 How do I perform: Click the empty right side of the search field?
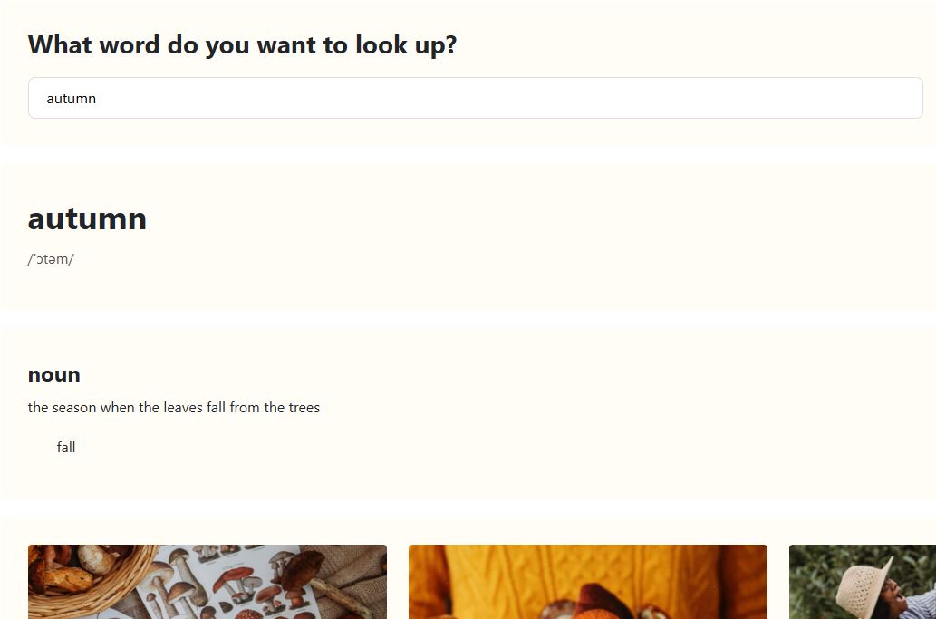coord(717,98)
